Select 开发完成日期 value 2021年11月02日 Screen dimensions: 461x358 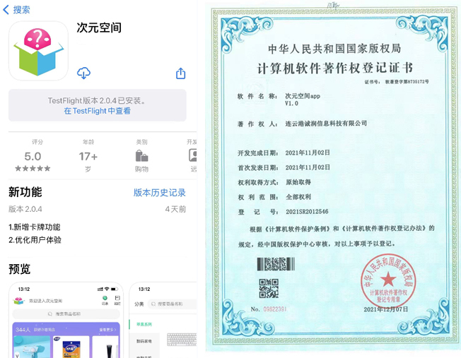308,153
